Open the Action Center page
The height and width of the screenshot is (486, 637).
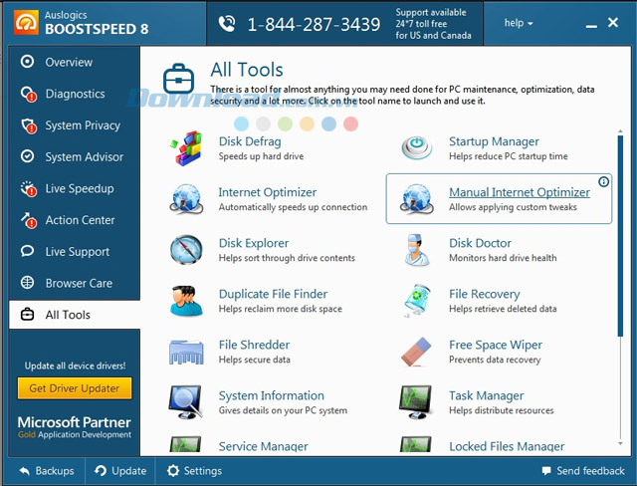[x=75, y=220]
